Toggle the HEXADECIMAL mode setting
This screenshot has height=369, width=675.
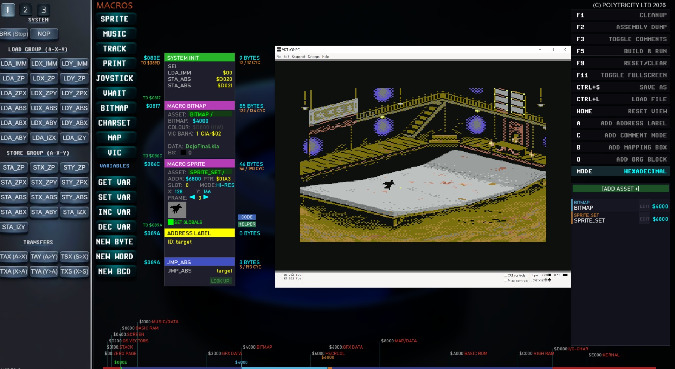point(621,171)
